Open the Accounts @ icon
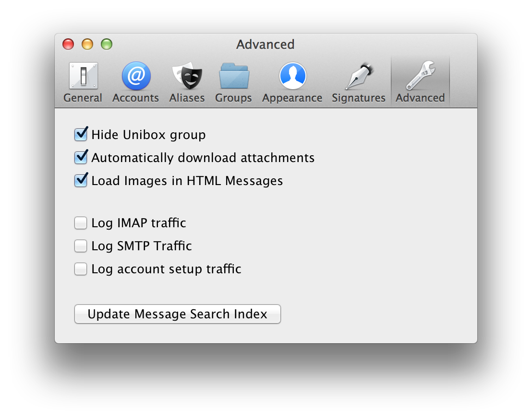This screenshot has width=532, height=419. [x=136, y=76]
